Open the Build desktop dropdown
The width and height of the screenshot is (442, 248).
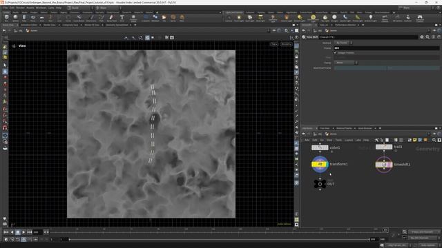point(80,8)
